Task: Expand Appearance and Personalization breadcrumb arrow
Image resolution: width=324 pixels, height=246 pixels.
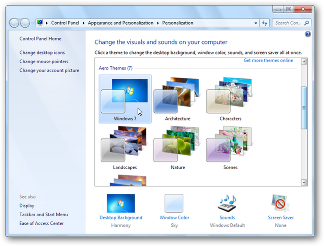Action: pyautogui.click(x=158, y=23)
